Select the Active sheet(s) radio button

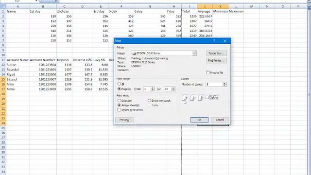[x=119, y=105]
